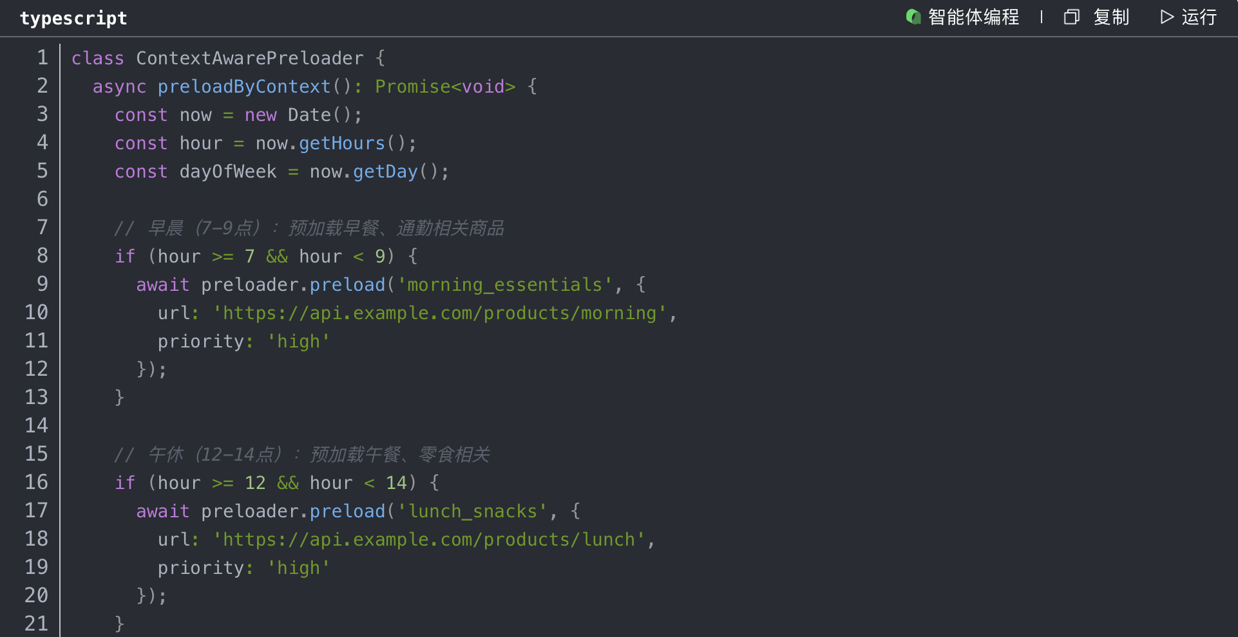Image resolution: width=1238 pixels, height=637 pixels.
Task: Click the 'morning_essentials' string literal
Action: click(504, 285)
